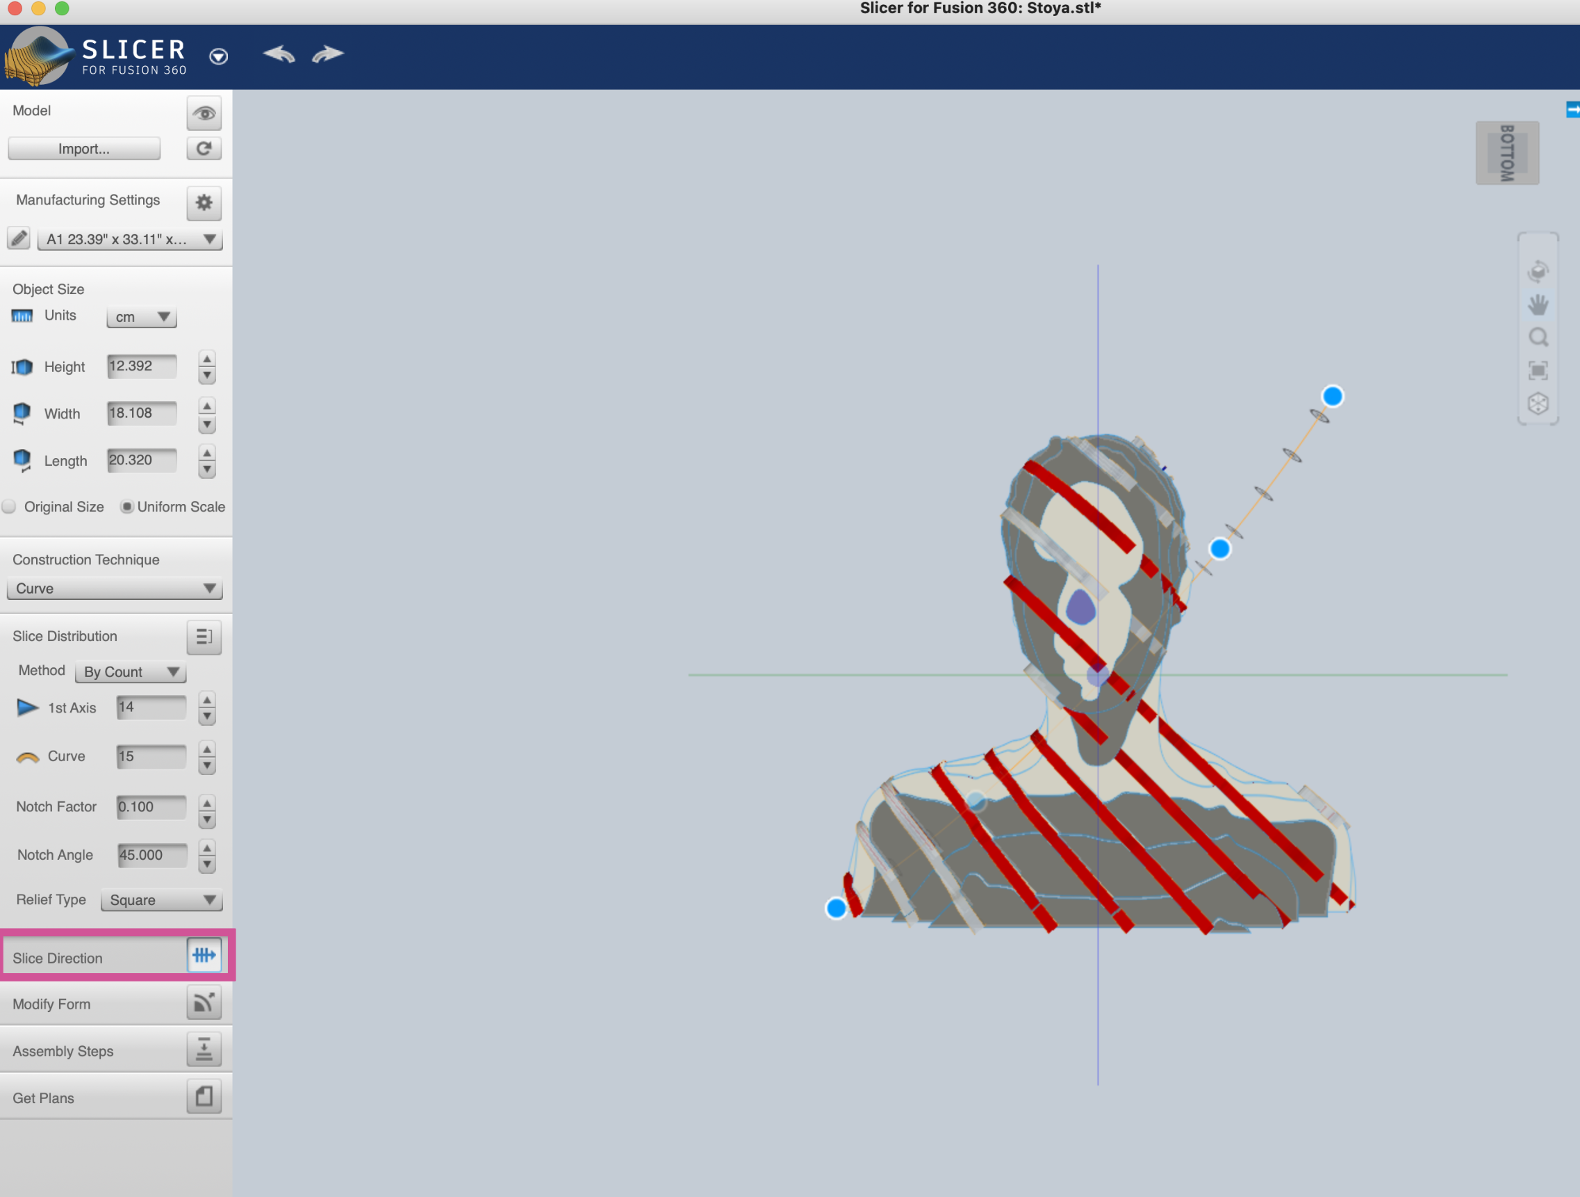This screenshot has width=1580, height=1197.
Task: Select the Uniform Scale radio button
Action: click(126, 507)
